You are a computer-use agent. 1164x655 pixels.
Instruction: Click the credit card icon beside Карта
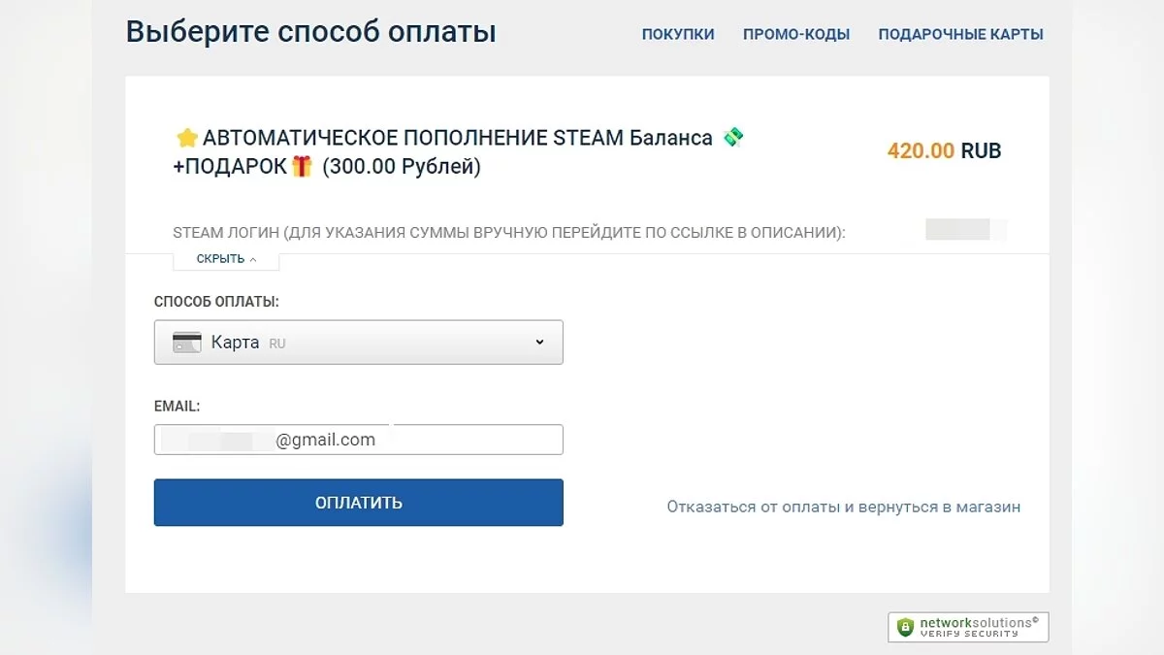tap(187, 343)
